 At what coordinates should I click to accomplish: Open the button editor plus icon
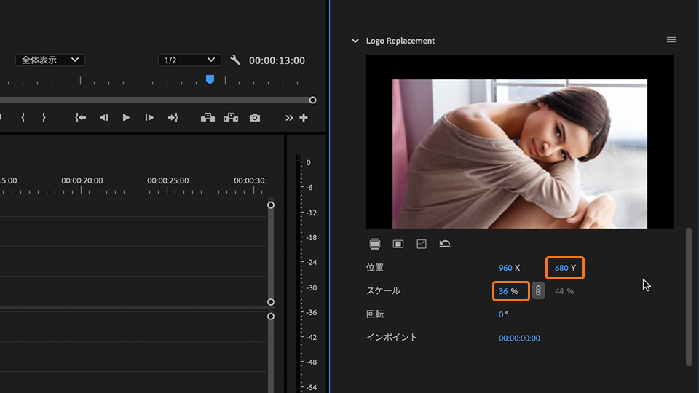point(304,118)
